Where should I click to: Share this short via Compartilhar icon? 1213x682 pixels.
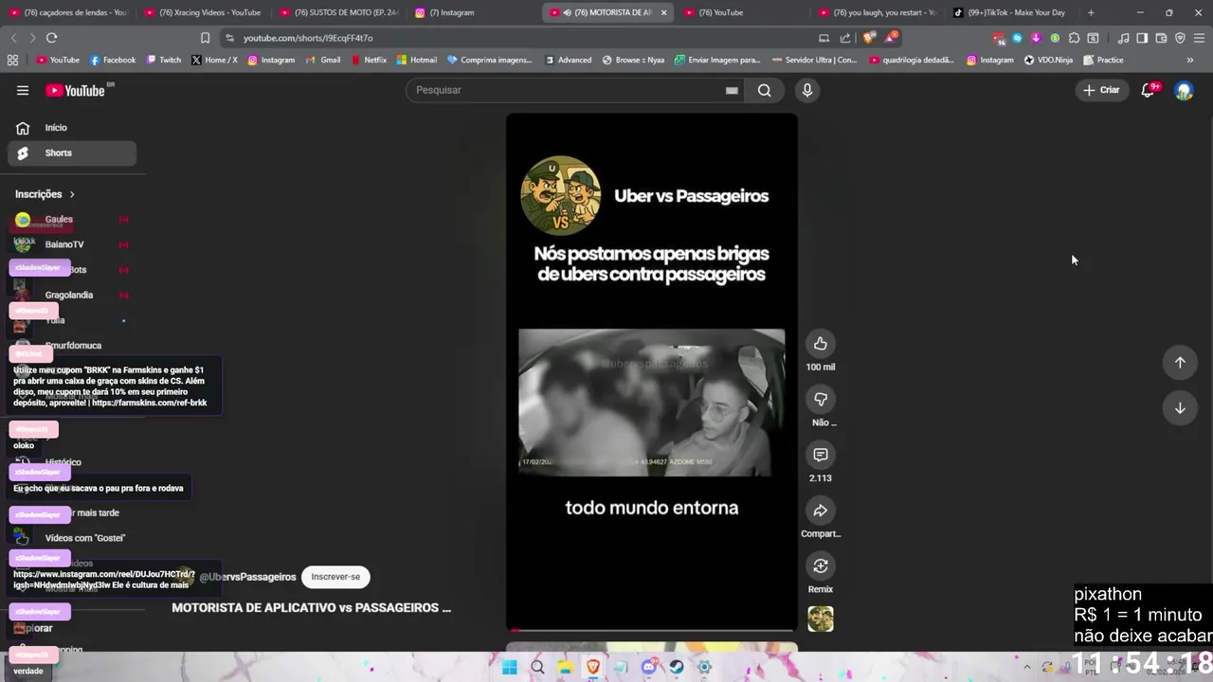pos(821,511)
